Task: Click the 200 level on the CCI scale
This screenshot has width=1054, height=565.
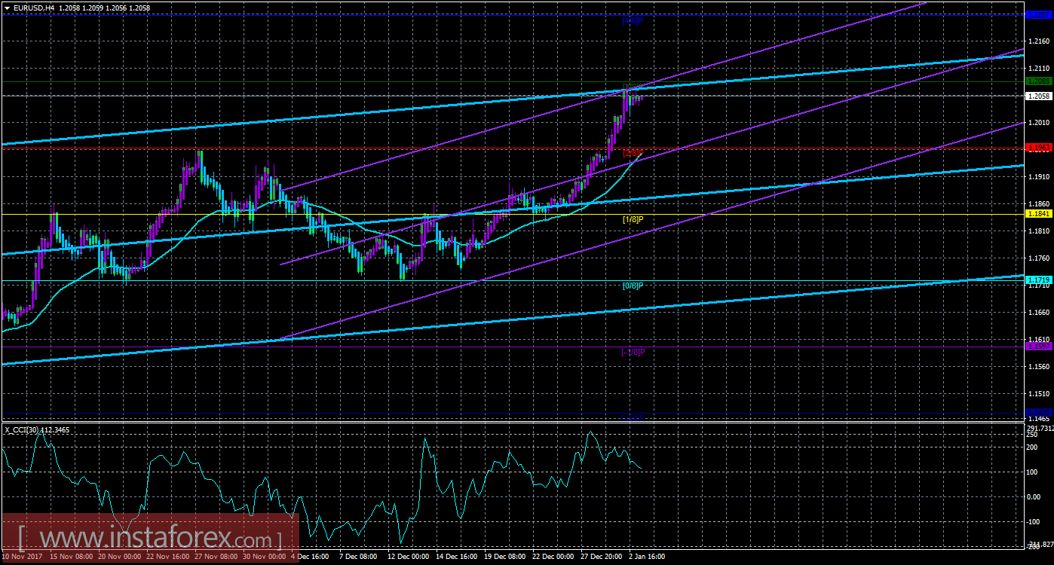Action: pyautogui.click(x=1034, y=447)
